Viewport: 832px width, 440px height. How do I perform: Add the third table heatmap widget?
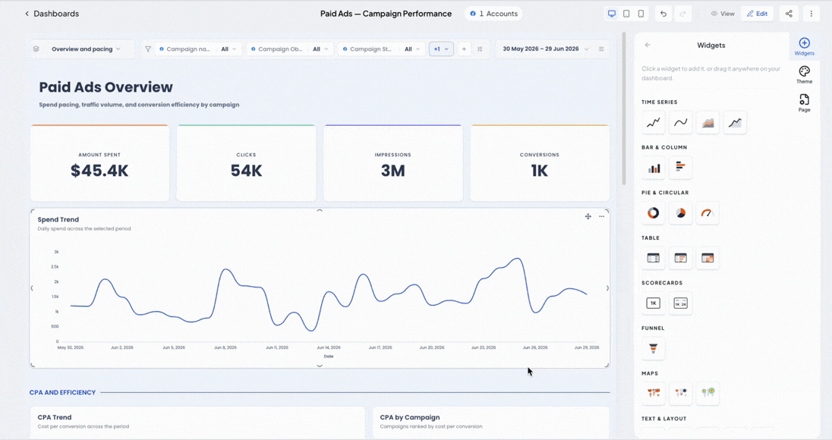tap(708, 258)
